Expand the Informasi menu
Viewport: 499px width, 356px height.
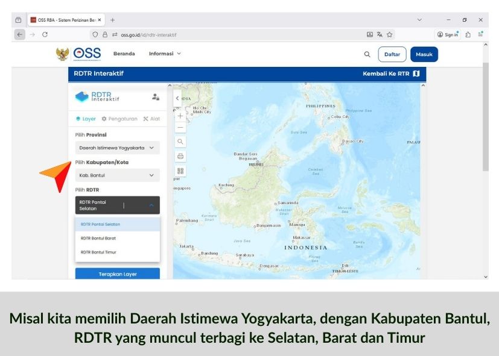pos(165,54)
